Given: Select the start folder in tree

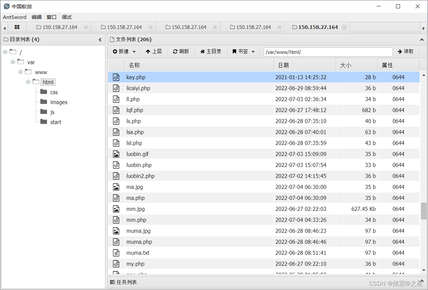Looking at the screenshot, I should (56, 122).
